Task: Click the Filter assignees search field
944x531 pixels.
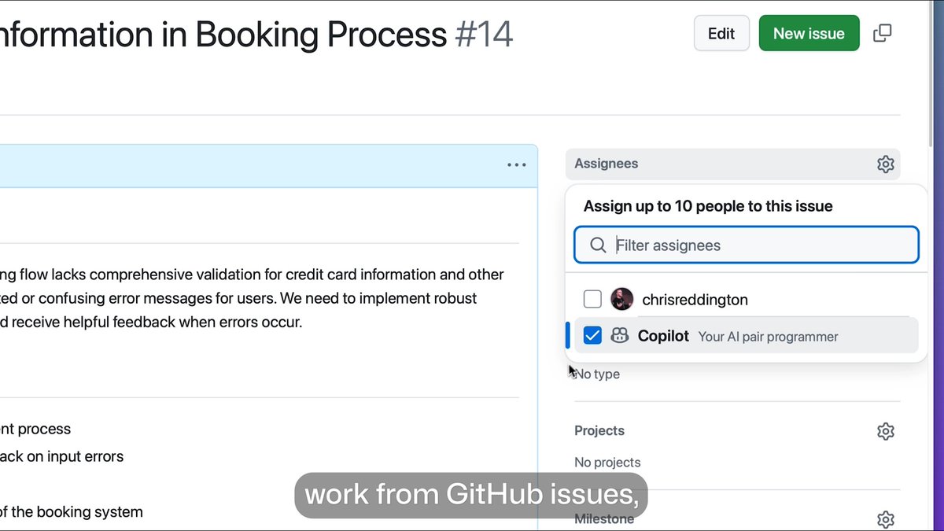Action: coord(747,245)
